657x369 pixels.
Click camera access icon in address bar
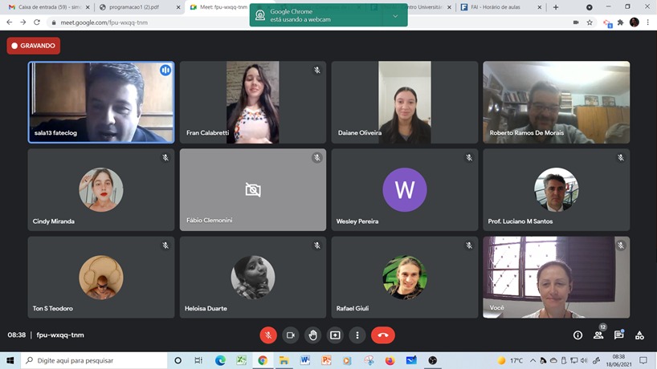pyautogui.click(x=576, y=22)
